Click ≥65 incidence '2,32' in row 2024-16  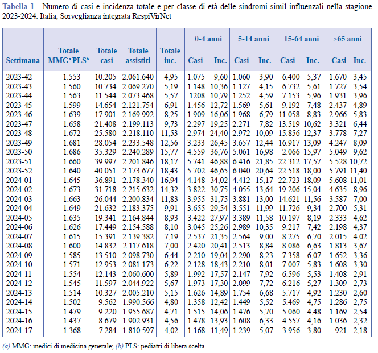pos(360,321)
